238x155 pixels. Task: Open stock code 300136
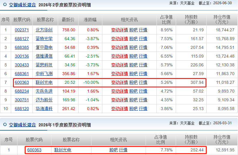click(22, 56)
